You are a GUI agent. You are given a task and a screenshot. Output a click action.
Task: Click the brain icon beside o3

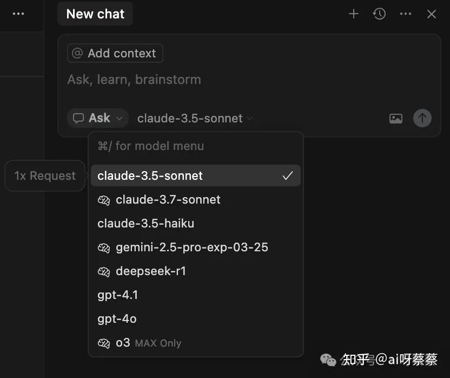tap(103, 343)
